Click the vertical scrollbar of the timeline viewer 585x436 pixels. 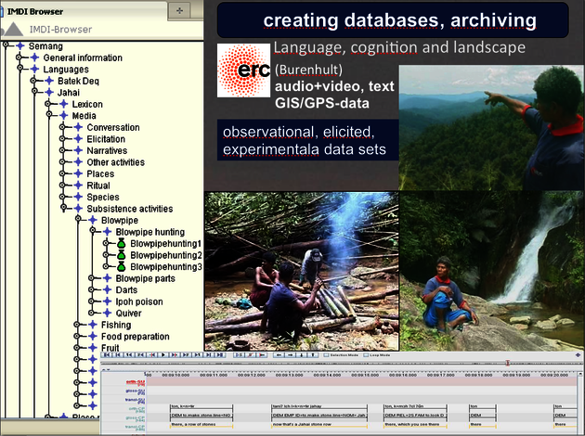click(x=581, y=403)
